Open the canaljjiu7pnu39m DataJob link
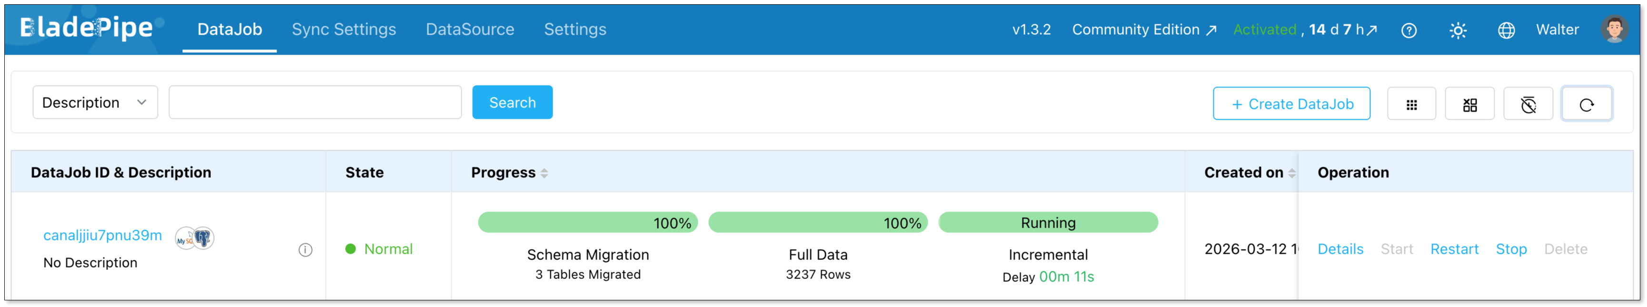The image size is (1647, 307). click(102, 236)
